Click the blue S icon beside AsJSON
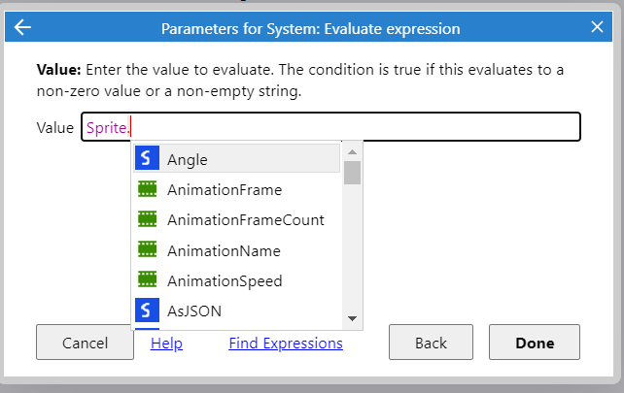This screenshot has height=393, width=624. click(147, 311)
